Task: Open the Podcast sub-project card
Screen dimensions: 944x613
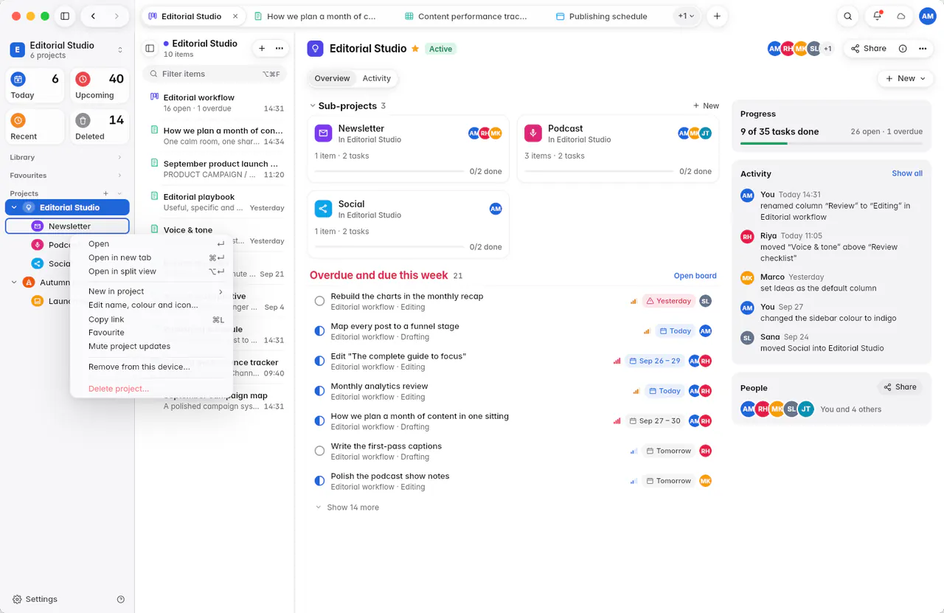Action: point(618,149)
